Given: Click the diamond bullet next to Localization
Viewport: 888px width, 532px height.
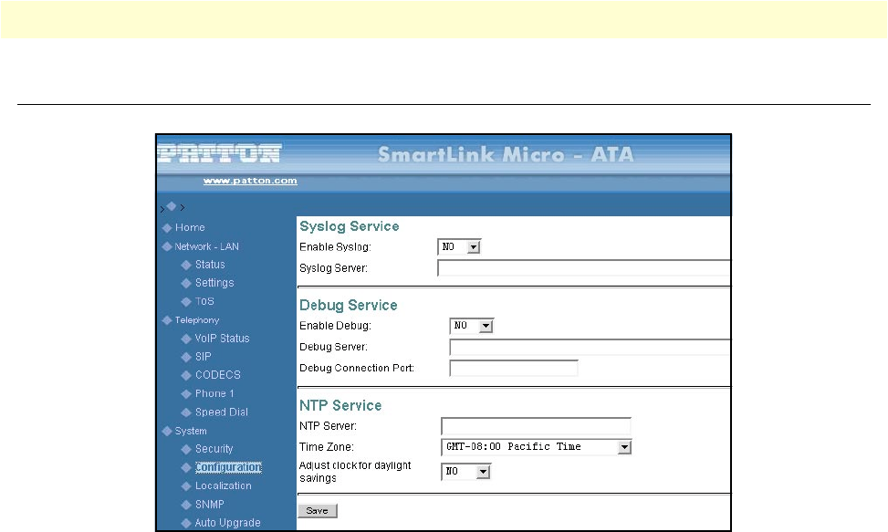Looking at the screenshot, I should coord(186,486).
